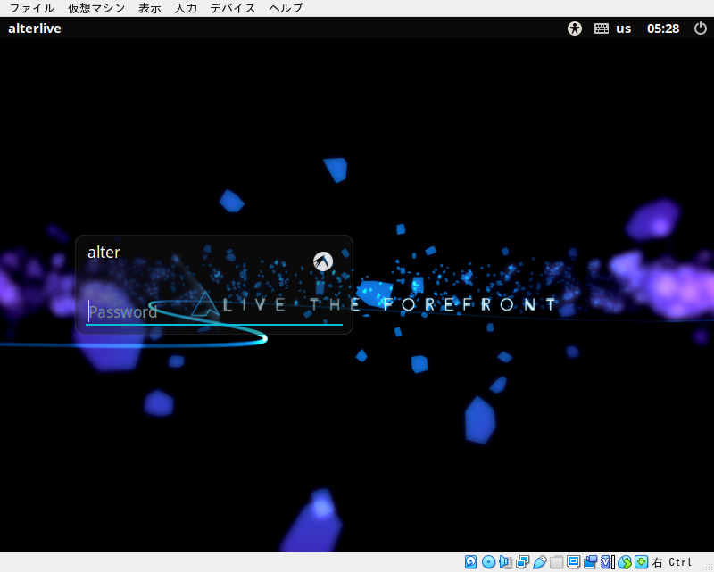Select the alter username label

pos(104,253)
